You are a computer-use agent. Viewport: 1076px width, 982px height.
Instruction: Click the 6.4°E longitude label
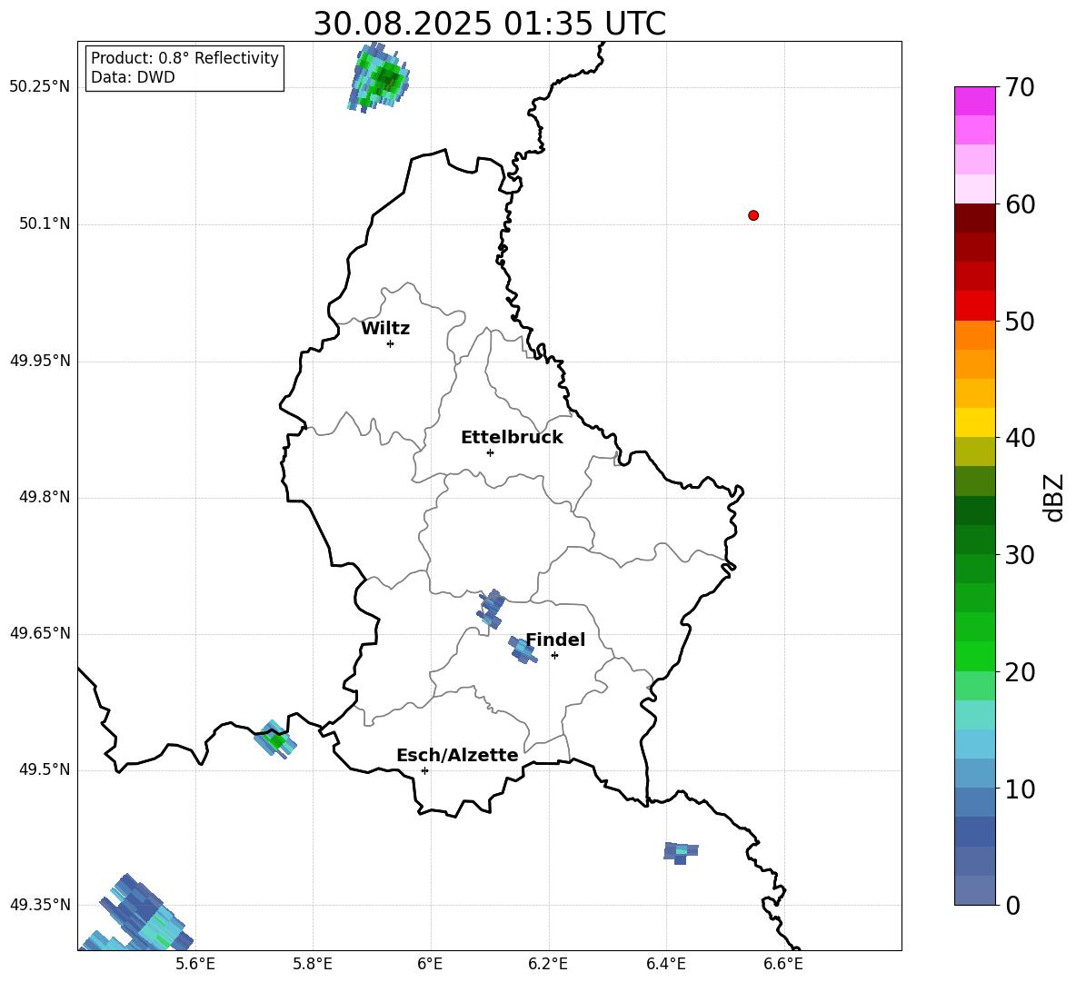[x=665, y=964]
